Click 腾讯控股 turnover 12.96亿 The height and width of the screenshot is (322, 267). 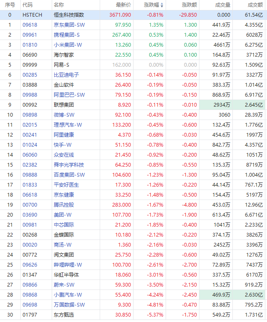coord(254,205)
